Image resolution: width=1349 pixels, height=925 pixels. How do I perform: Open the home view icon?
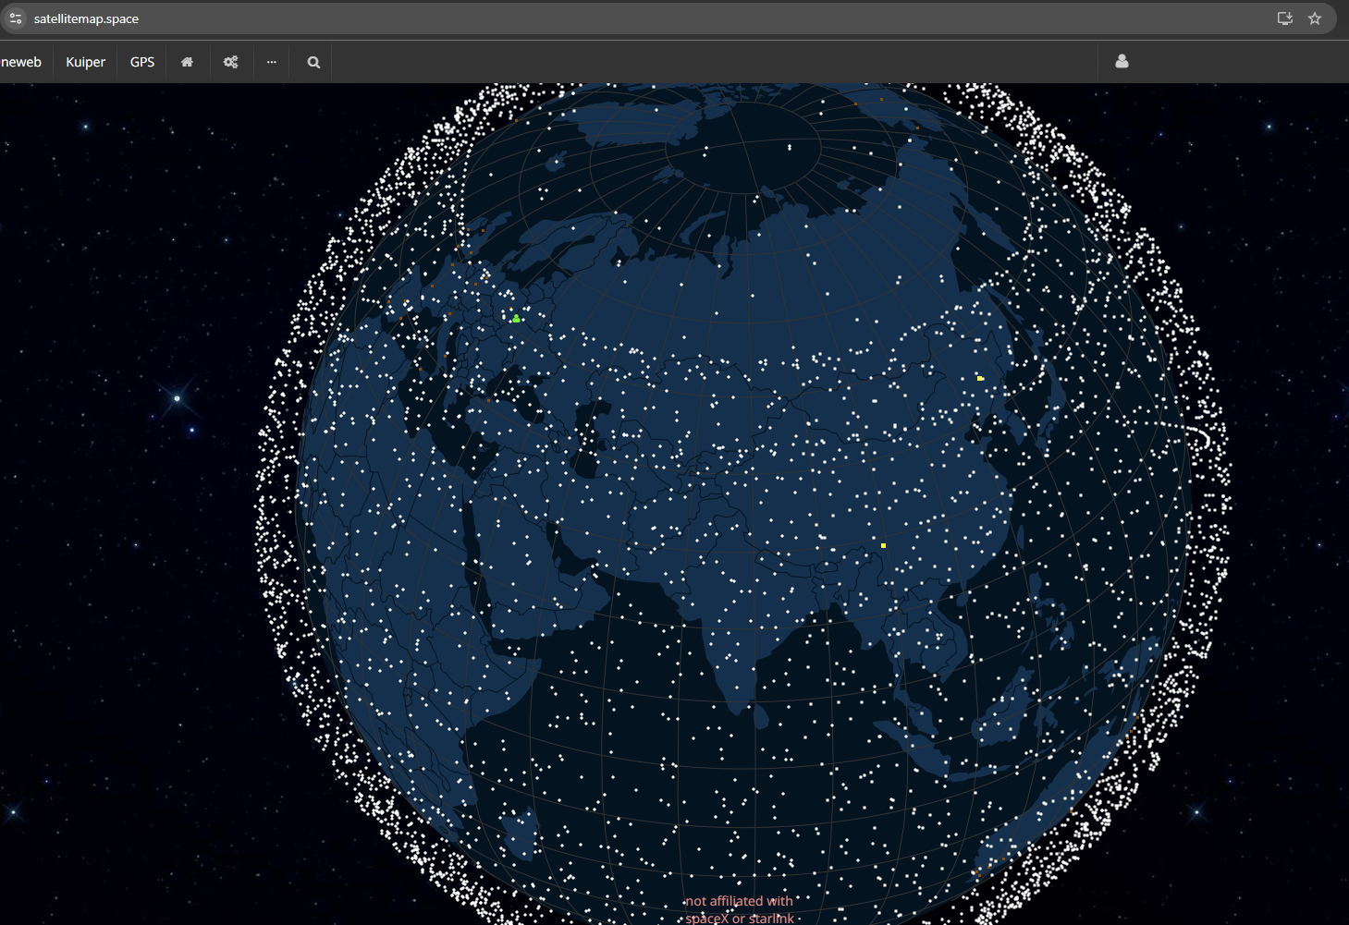187,62
